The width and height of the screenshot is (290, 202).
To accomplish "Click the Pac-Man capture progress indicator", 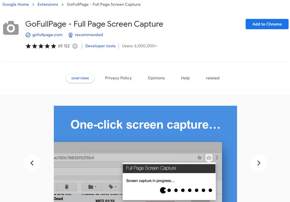I will coord(186,190).
